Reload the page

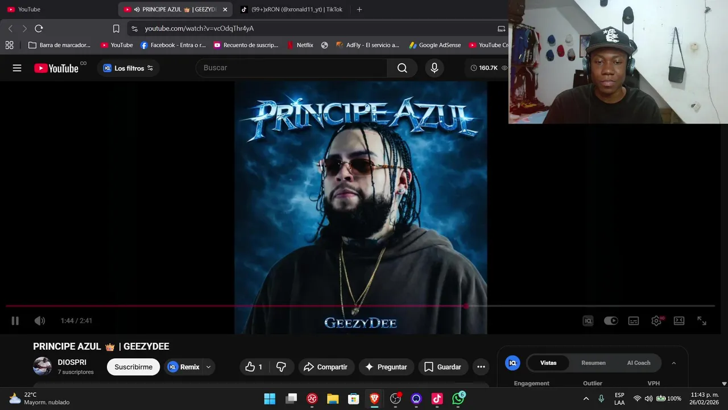pyautogui.click(x=39, y=28)
